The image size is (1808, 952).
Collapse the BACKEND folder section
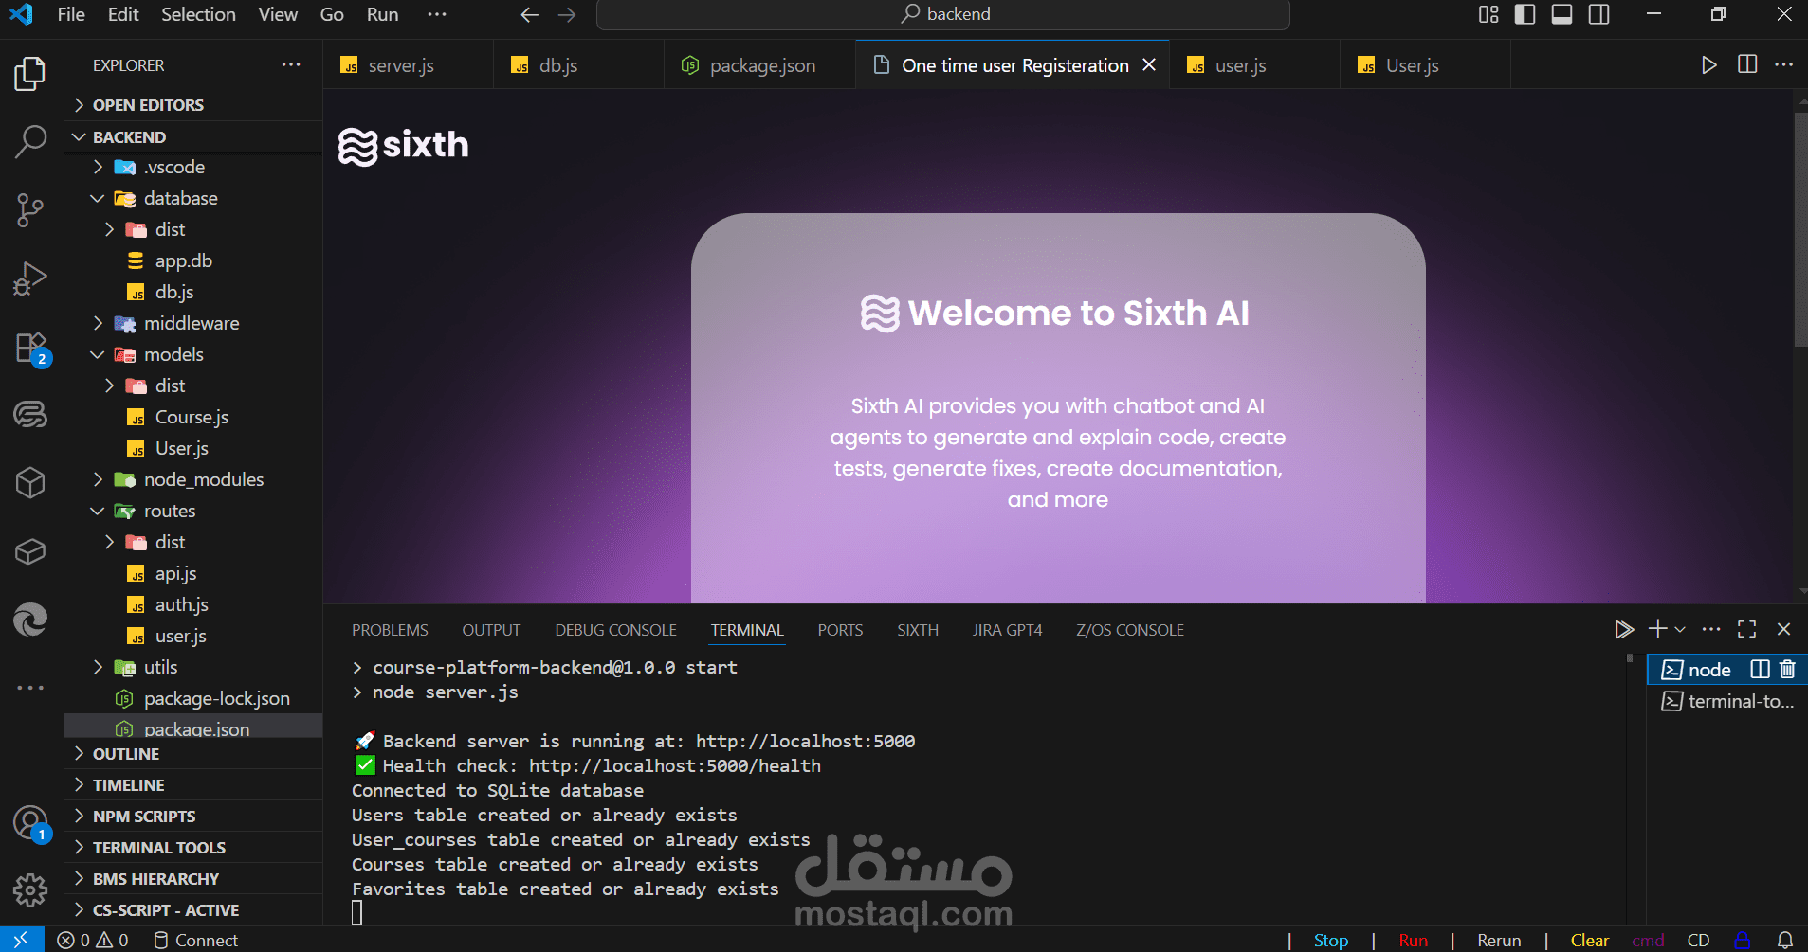193,137
